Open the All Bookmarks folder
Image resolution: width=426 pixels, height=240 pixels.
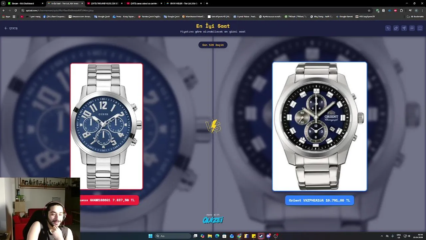[415, 17]
